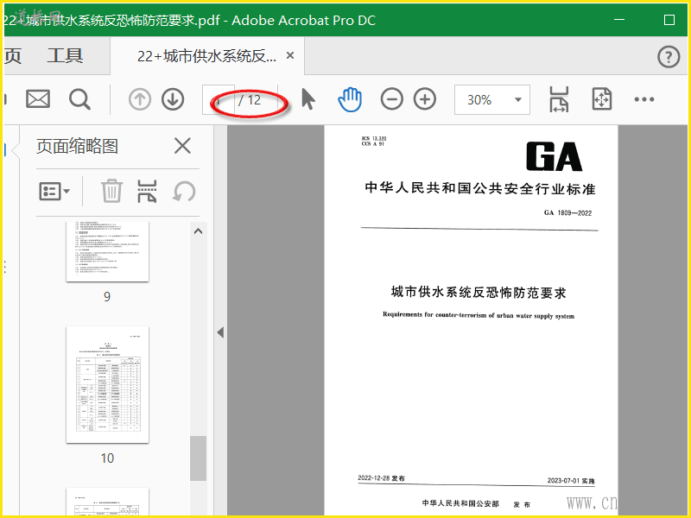Click the page number label 9
Screen dimensions: 691x518
(107, 297)
